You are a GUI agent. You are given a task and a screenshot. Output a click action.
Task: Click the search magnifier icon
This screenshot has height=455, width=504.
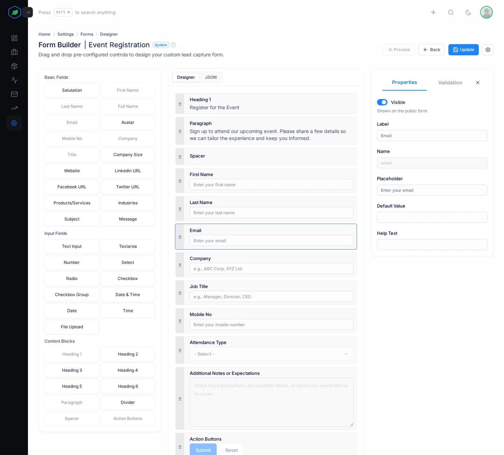(x=451, y=12)
